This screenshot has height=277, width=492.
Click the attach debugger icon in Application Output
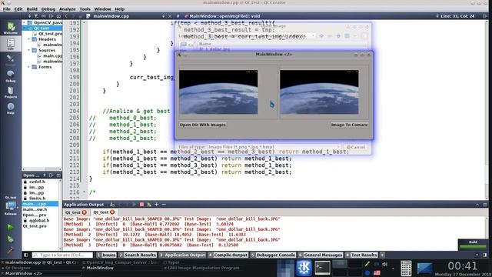(149, 205)
